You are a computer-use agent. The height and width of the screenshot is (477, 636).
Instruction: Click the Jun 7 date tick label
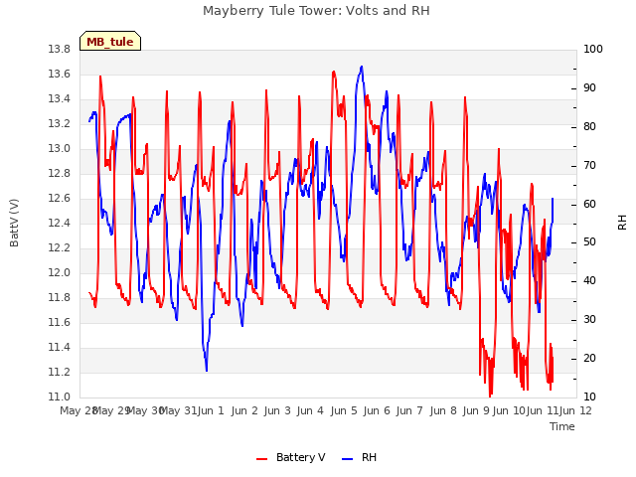pyautogui.click(x=409, y=410)
